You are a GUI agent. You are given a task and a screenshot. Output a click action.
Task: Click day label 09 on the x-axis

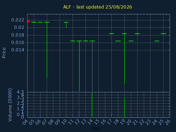(57, 122)
